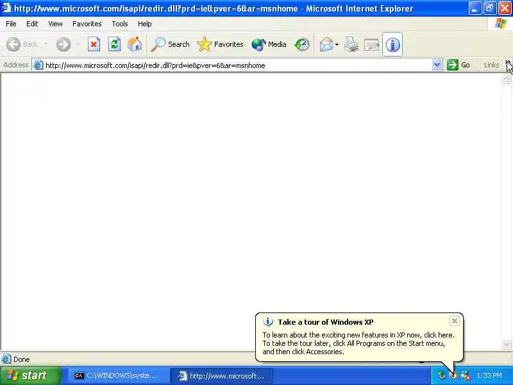Open browsing History clock icon
This screenshot has height=385, width=513.
point(301,44)
